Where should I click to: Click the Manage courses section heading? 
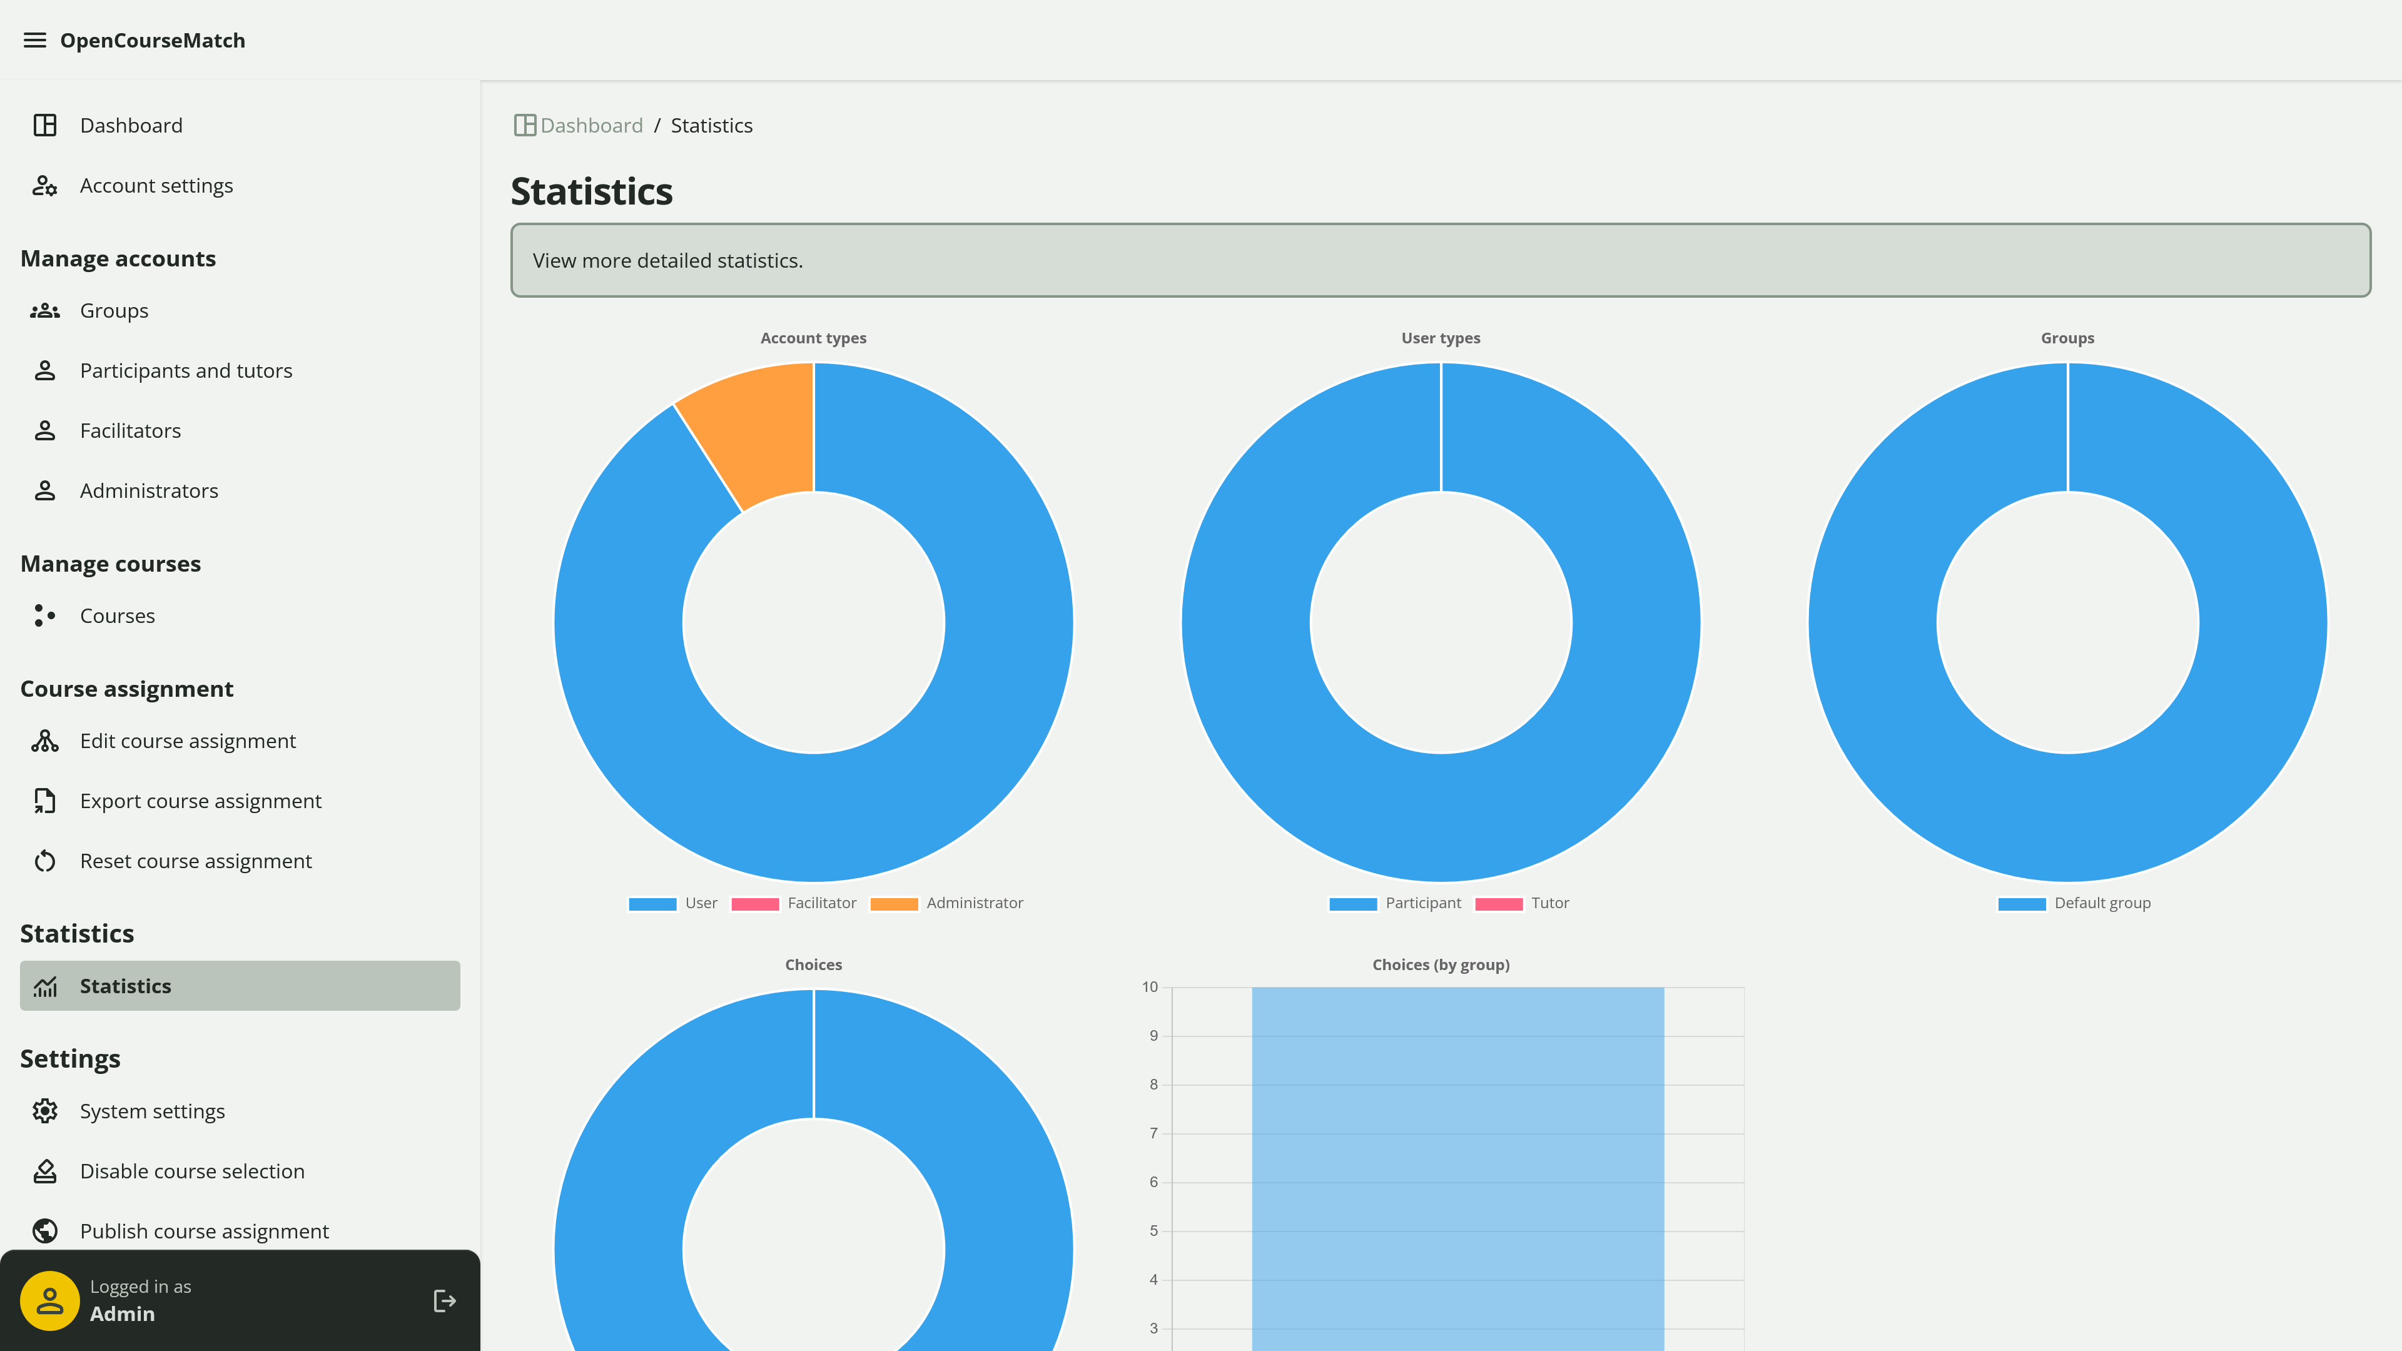pyautogui.click(x=111, y=563)
